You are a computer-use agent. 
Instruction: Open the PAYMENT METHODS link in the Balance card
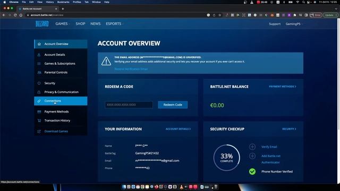pos(282,86)
